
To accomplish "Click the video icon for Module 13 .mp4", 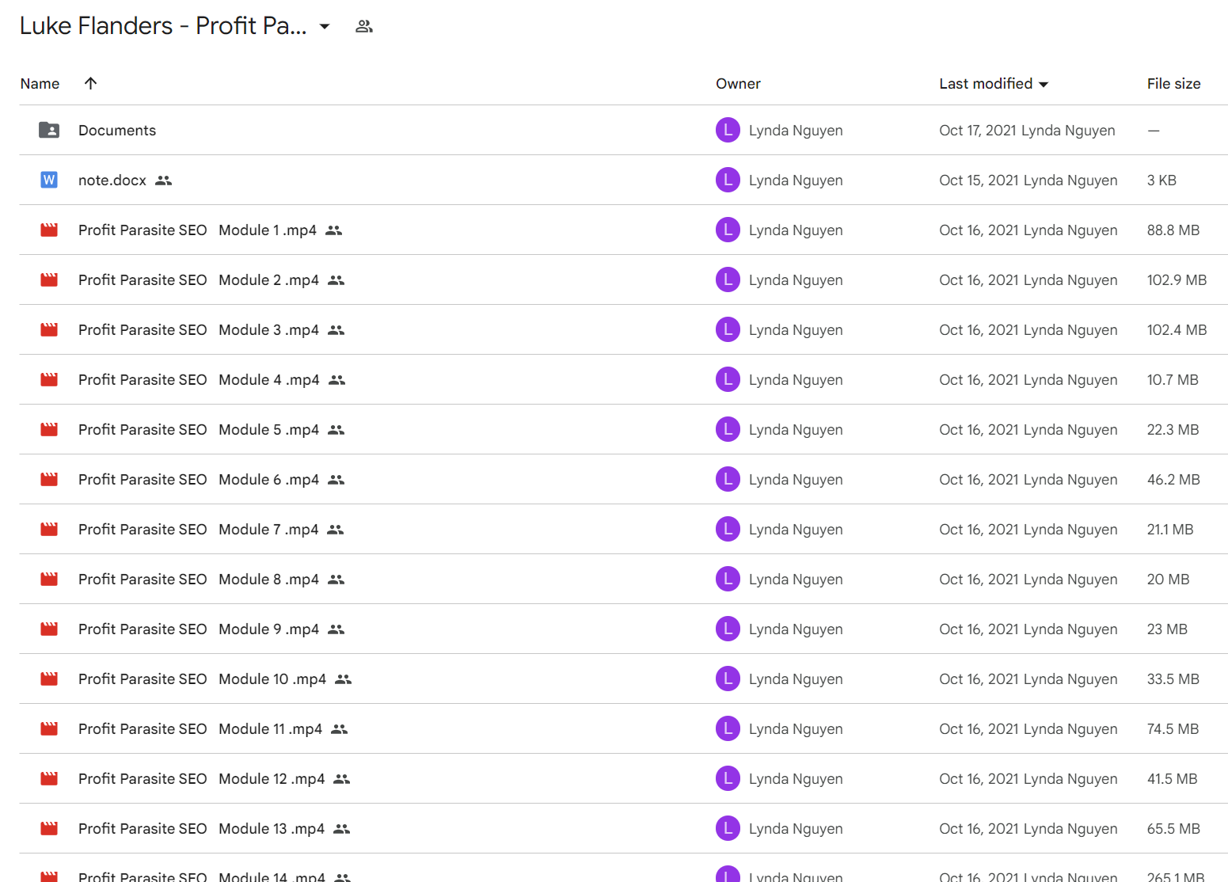I will pyautogui.click(x=49, y=828).
